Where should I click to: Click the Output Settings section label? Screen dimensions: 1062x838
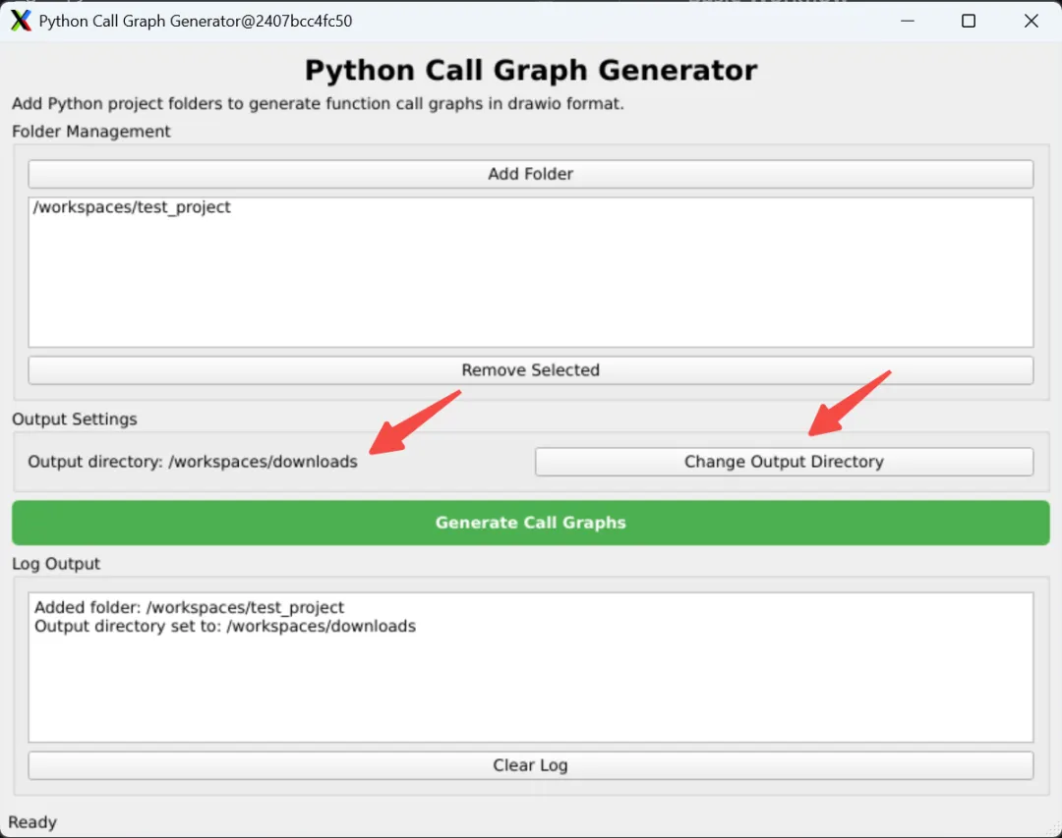click(x=75, y=419)
